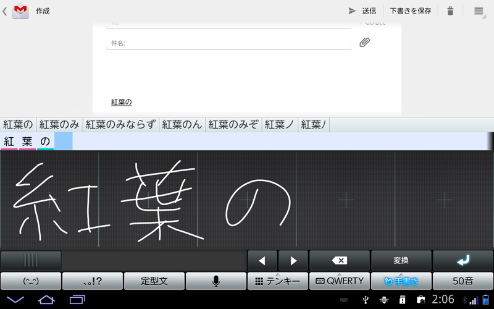Open Android home screen
Image resolution: width=494 pixels, height=309 pixels.
[46, 300]
